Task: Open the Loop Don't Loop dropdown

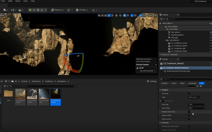Action: pyautogui.click(x=193, y=97)
